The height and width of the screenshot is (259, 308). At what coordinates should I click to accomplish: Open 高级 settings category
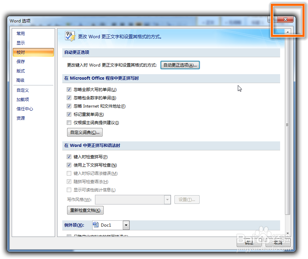pos(33,80)
